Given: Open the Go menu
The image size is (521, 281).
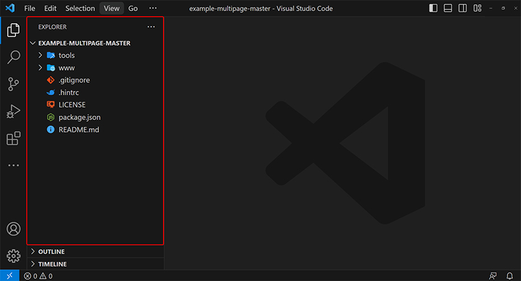Looking at the screenshot, I should click(x=133, y=8).
